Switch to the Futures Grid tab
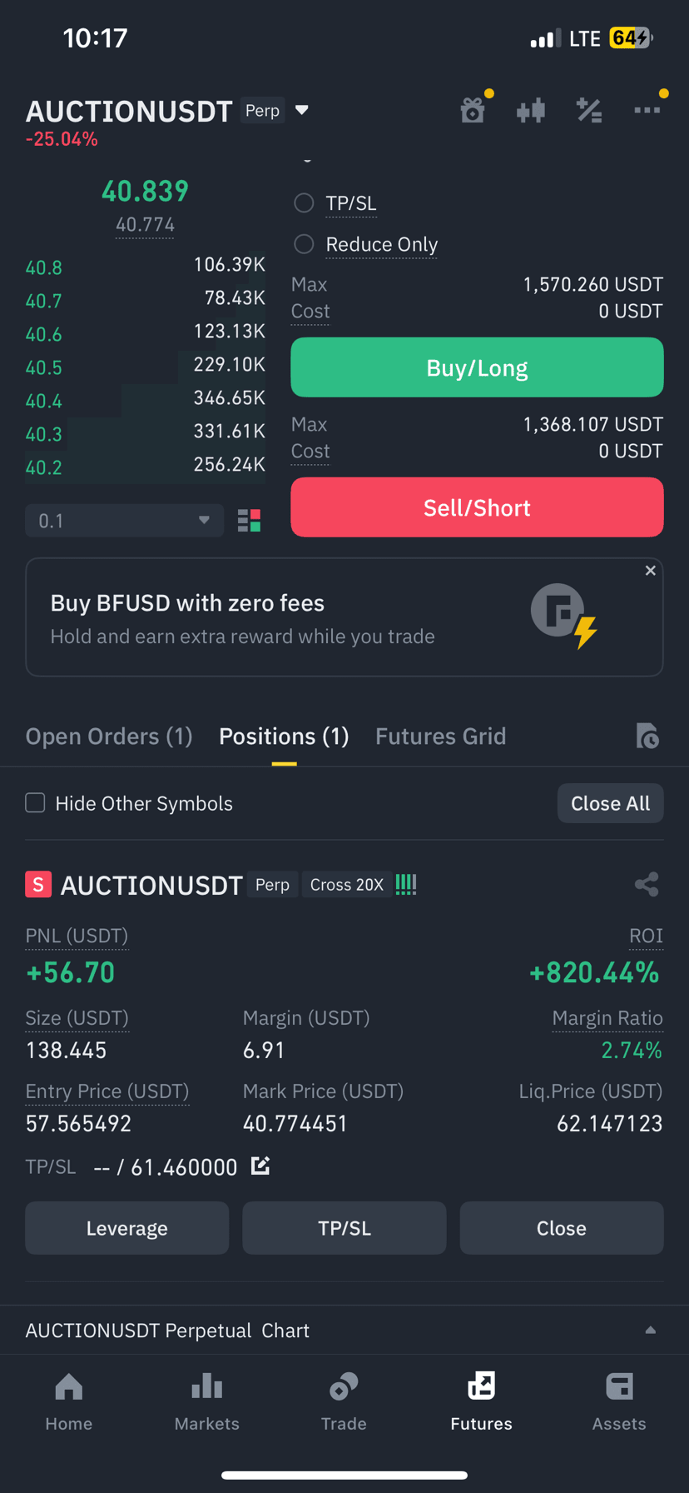This screenshot has height=1493, width=689. coord(440,737)
